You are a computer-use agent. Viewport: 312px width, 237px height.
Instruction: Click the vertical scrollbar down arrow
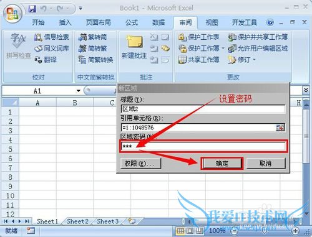[306, 213]
